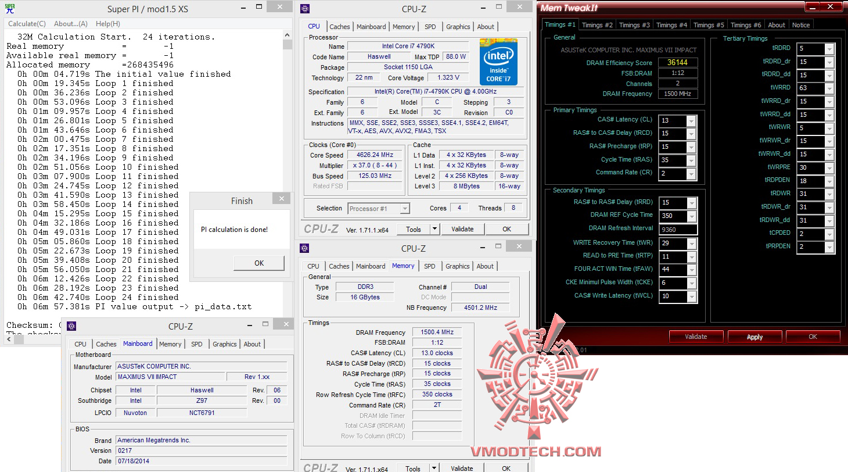848x472 pixels.
Task: Open the tRDRD tertiary timing dropdown
Action: [829, 49]
